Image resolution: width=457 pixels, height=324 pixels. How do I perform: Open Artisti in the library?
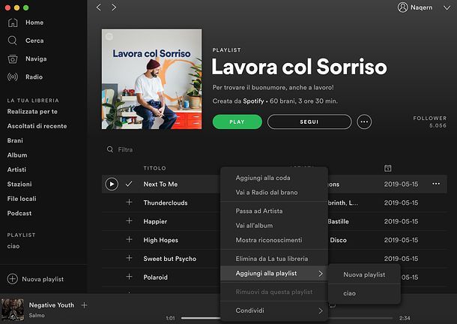16,169
